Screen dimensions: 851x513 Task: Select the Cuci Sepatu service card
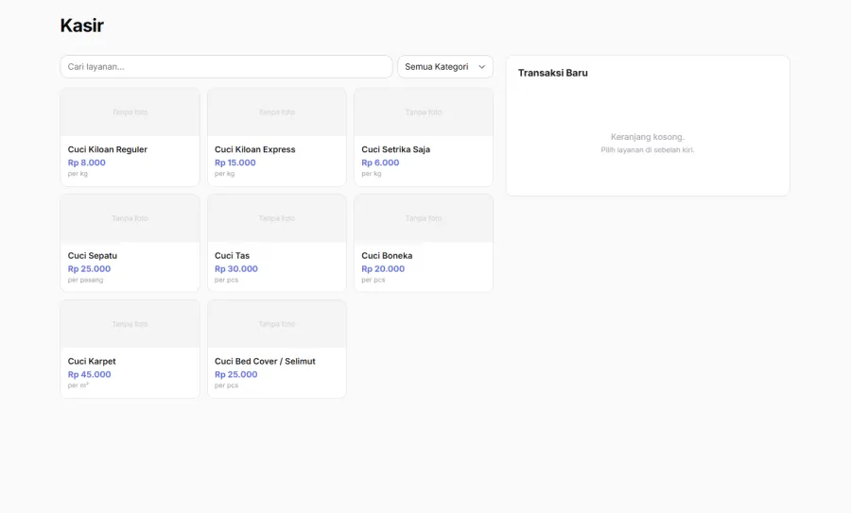(130, 243)
